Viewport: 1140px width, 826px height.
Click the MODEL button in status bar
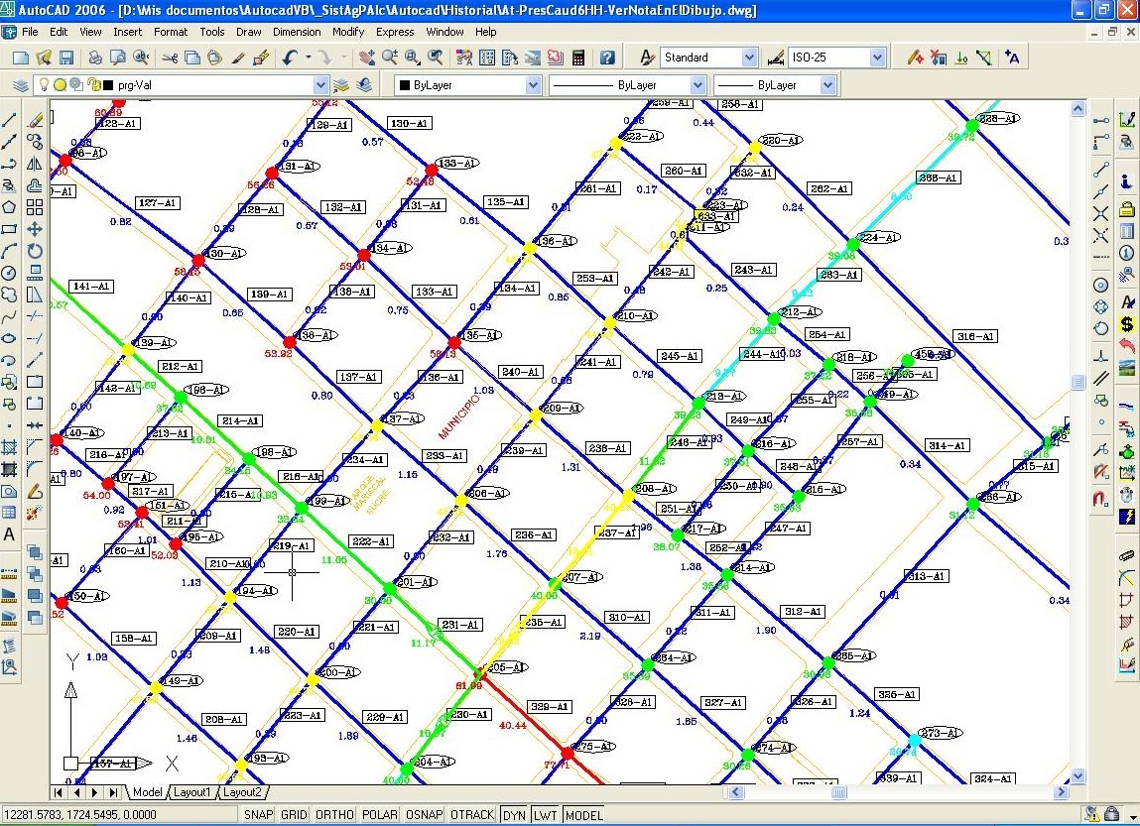(583, 815)
